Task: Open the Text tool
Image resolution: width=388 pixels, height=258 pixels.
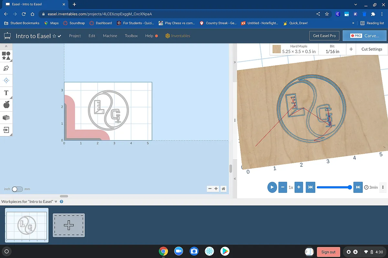Action: click(x=6, y=93)
